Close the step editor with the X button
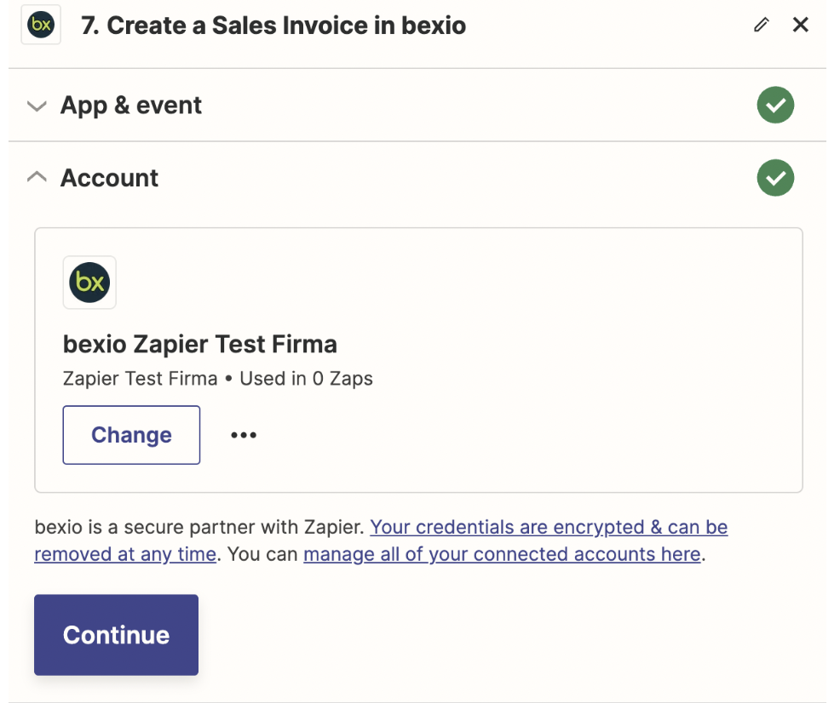 pos(801,25)
